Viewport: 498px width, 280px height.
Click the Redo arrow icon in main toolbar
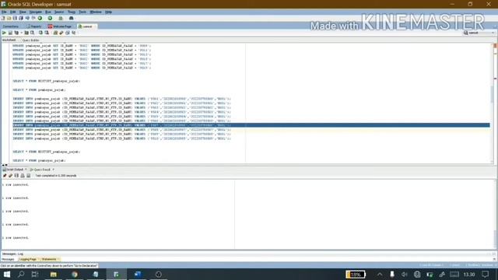coord(33,18)
